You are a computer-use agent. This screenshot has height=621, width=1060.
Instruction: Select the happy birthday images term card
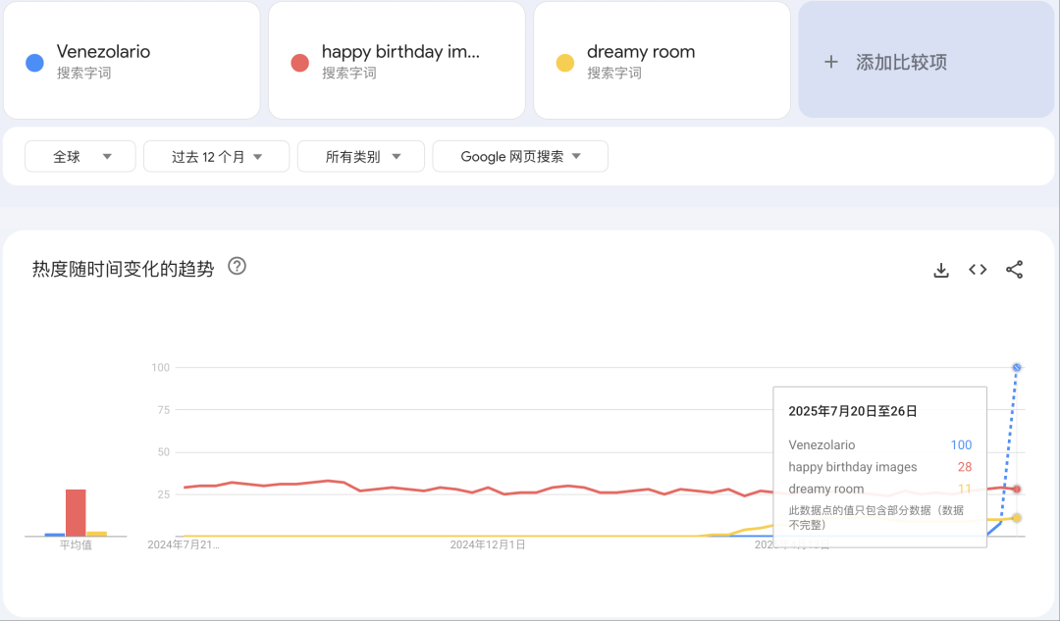397,60
